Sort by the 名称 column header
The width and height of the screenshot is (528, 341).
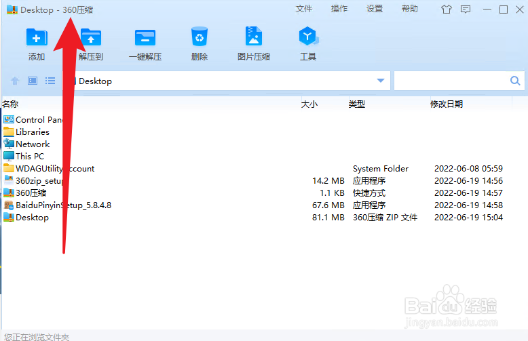coord(10,104)
